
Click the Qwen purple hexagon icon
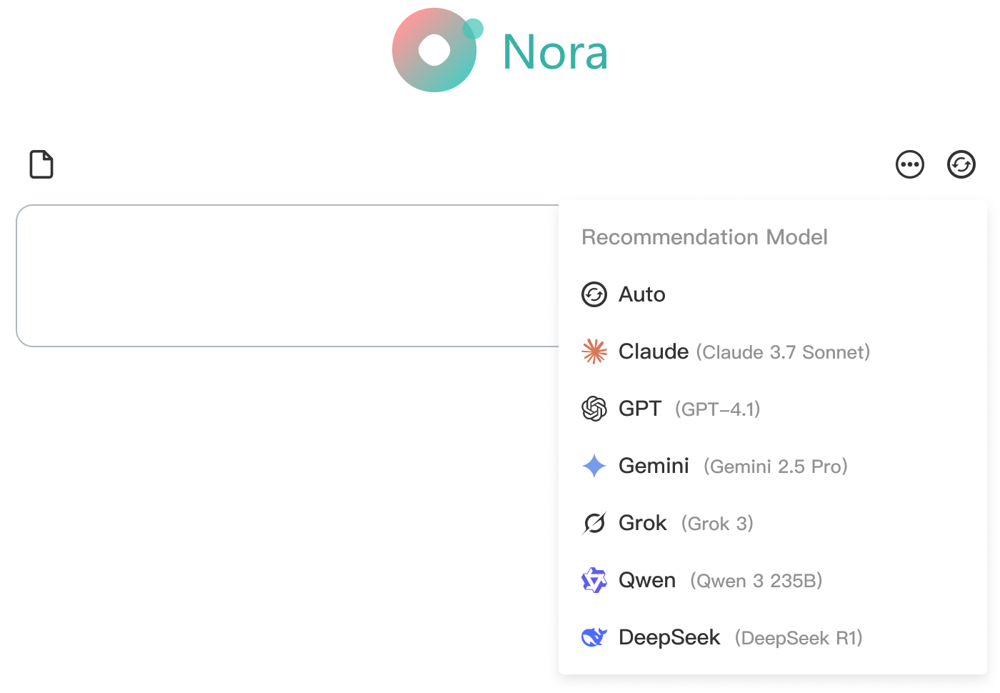tap(594, 580)
